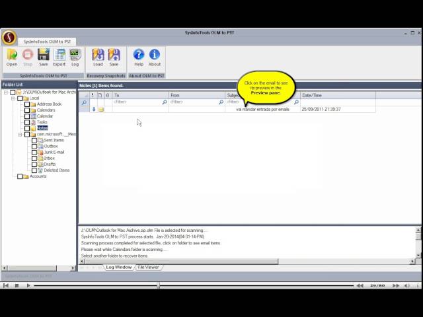
Task: Sort by the From column header
Action: [197, 95]
